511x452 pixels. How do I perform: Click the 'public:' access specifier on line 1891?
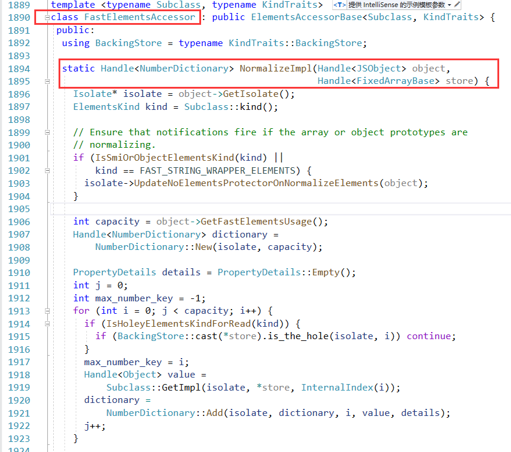pyautogui.click(x=75, y=30)
